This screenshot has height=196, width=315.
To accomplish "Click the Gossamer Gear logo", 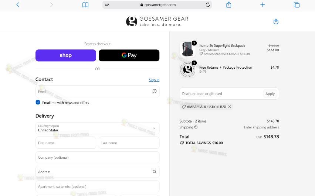I will [x=157, y=21].
